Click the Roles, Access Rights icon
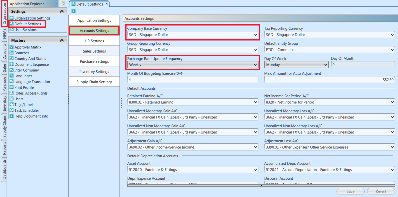This screenshot has height=197, width=398. [11, 93]
